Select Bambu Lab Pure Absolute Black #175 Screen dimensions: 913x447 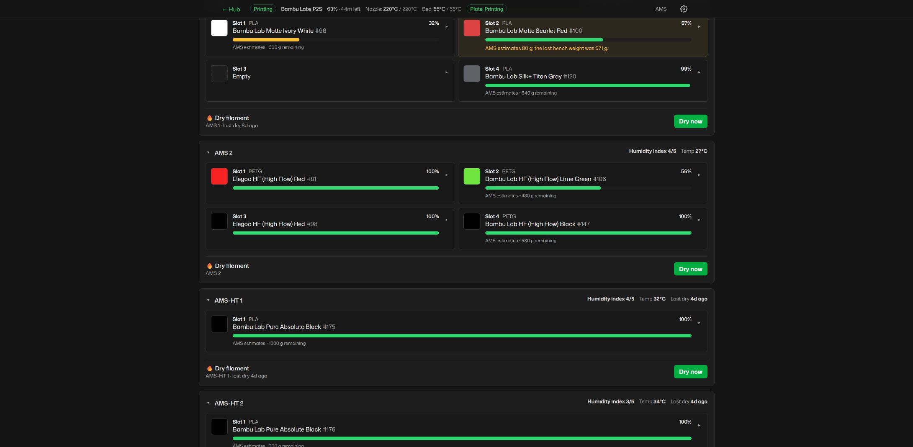[284, 326]
